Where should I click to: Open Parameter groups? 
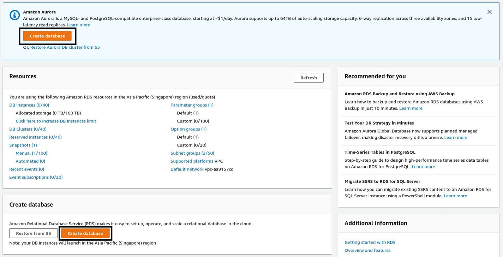tap(192, 105)
